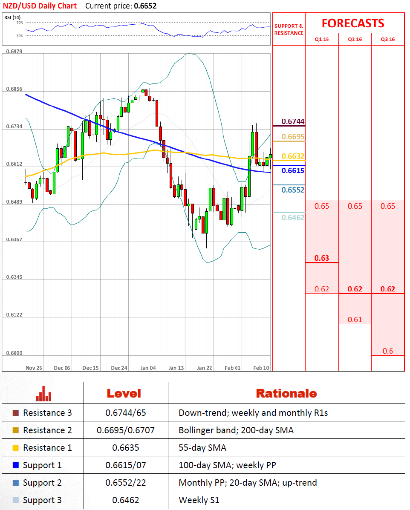Click the Support 3 light-blue color swatch
Screen dimensions: 410x510
(x=16, y=500)
